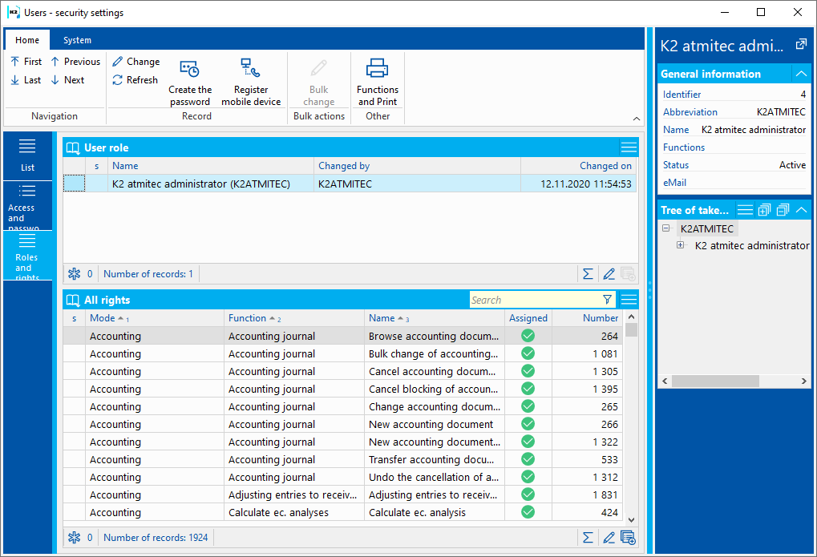Expand the K2 atmitec administrator tree node

(681, 245)
